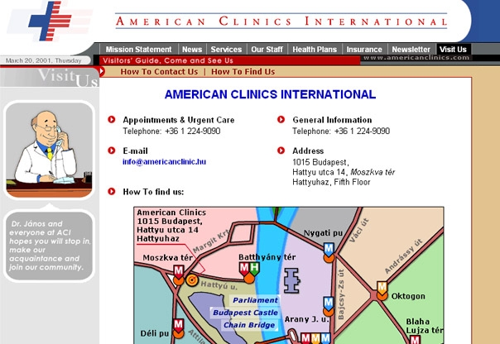Click the Hattyu utca 14 address line
Viewport: 500px width, 344px height.
point(344,172)
